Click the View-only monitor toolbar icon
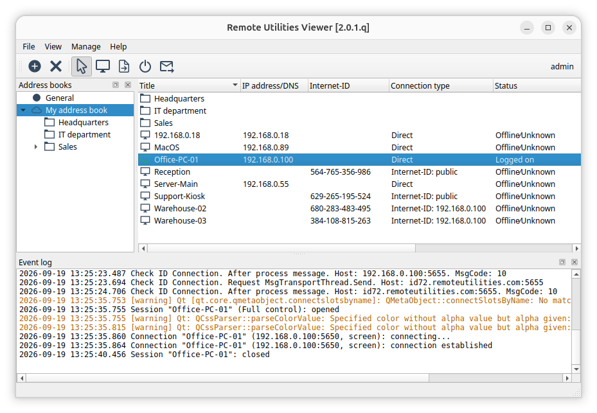597x413 pixels. (103, 66)
